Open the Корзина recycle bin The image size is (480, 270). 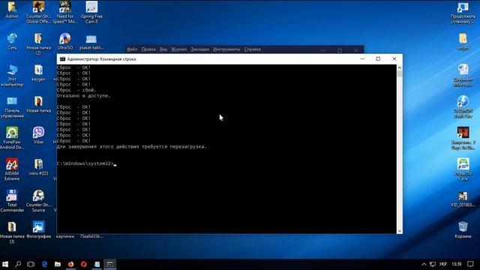pos(463,230)
